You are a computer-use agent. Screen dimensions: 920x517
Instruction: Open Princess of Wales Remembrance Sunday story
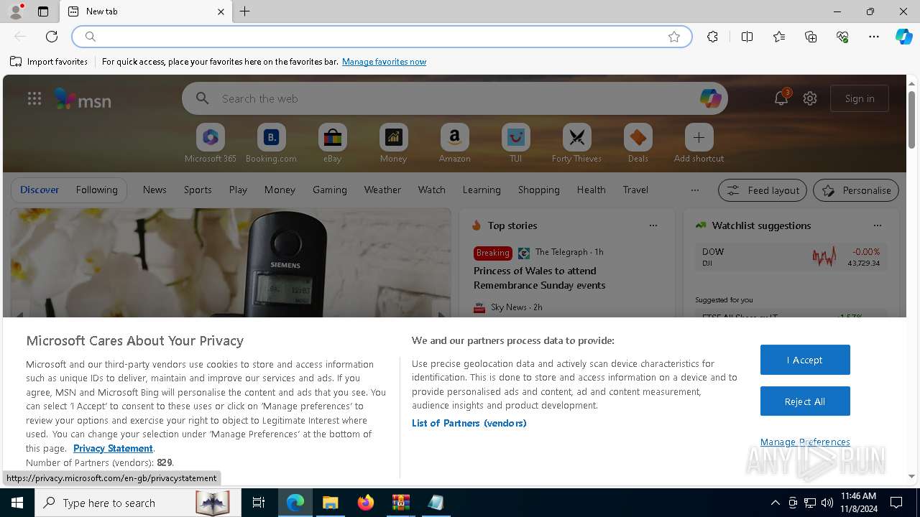click(539, 278)
